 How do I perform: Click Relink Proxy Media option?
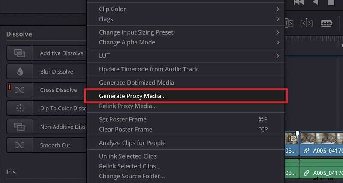pos(128,106)
